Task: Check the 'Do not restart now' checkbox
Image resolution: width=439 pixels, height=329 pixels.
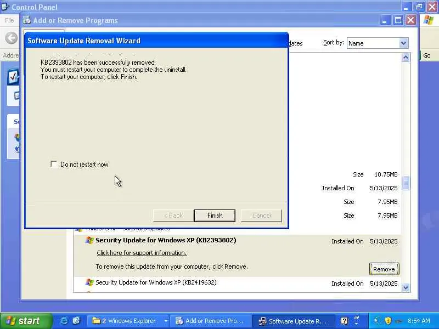Action: pos(54,164)
